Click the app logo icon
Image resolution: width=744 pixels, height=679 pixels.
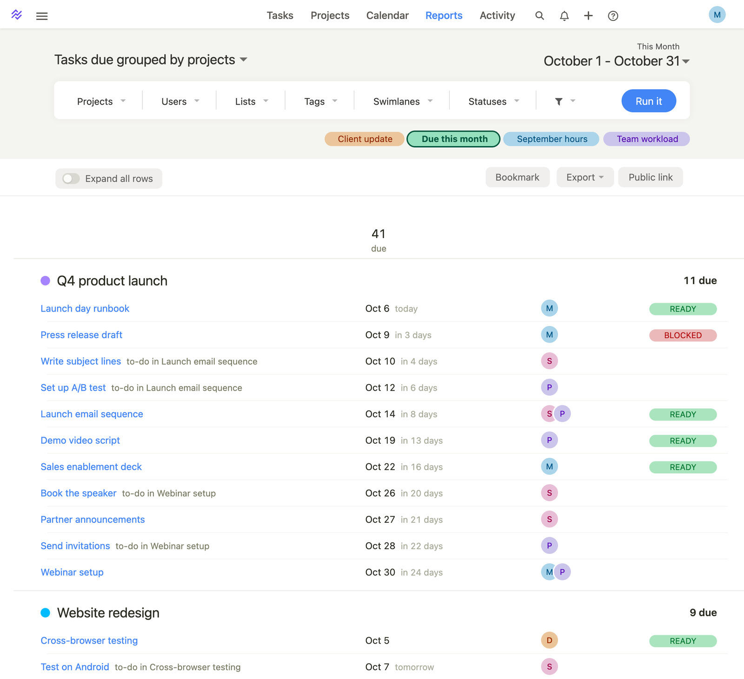coord(17,15)
